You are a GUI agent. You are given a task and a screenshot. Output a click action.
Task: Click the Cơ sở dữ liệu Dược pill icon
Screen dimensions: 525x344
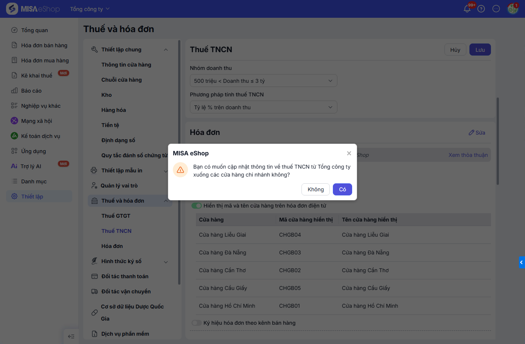click(x=95, y=313)
